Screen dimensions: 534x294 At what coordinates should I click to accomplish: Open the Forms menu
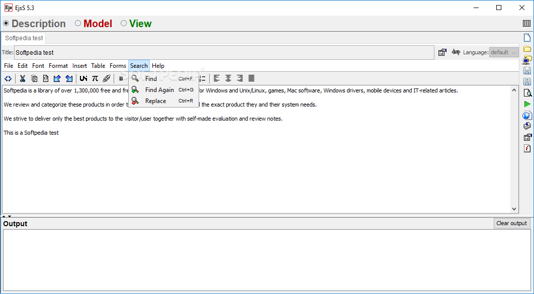click(118, 66)
